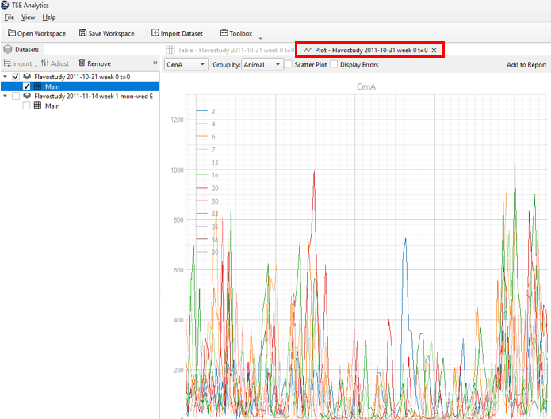The width and height of the screenshot is (551, 419).
Task: Click the Save Workspace floppy disk icon
Action: (x=83, y=33)
